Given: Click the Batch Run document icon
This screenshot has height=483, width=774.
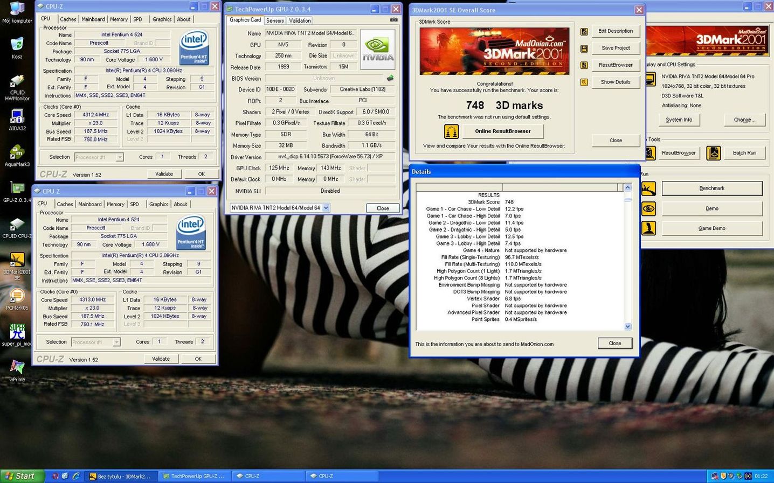Looking at the screenshot, I should click(x=714, y=153).
